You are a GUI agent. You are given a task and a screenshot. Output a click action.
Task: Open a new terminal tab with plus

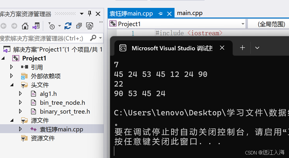[243, 48]
